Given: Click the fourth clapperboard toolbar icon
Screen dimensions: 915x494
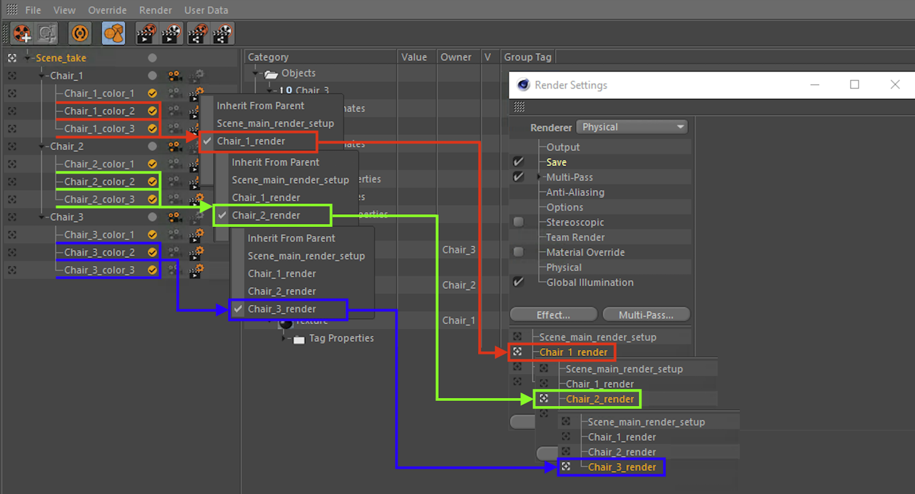Looking at the screenshot, I should (222, 34).
